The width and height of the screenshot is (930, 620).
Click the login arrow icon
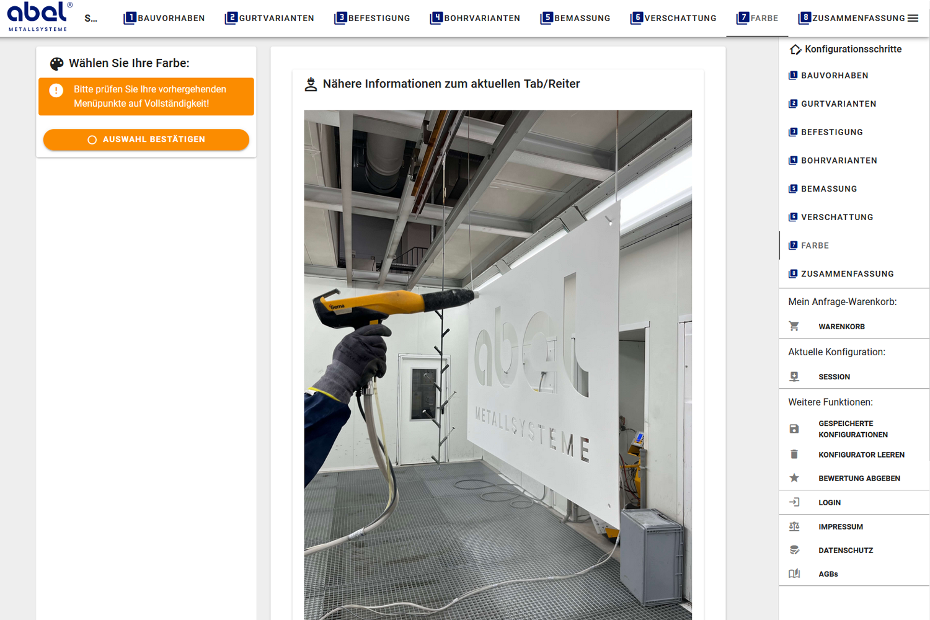(x=794, y=502)
